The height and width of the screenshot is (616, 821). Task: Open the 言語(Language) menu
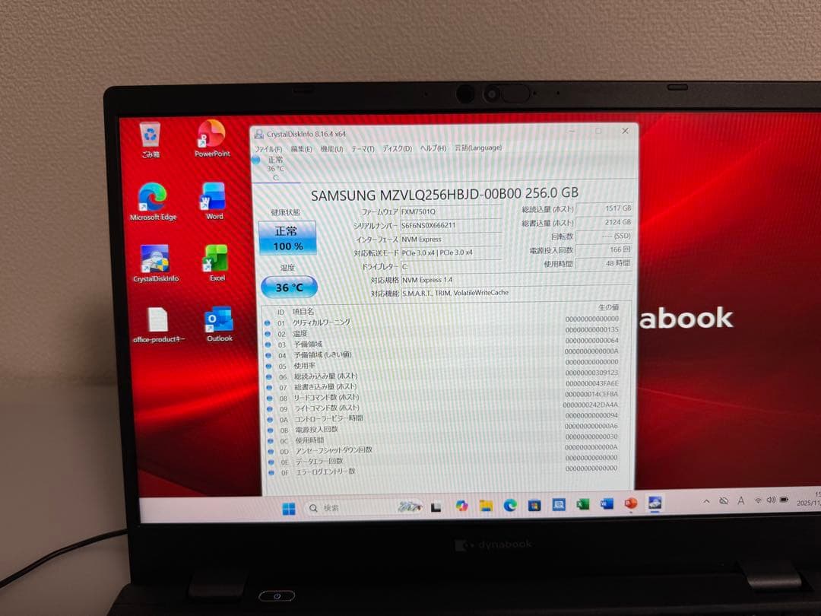[478, 148]
